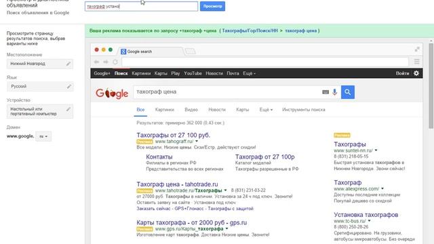The width and height of the screenshot is (434, 244).
Task: Click the page vertical scrollbar
Action: [431, 86]
